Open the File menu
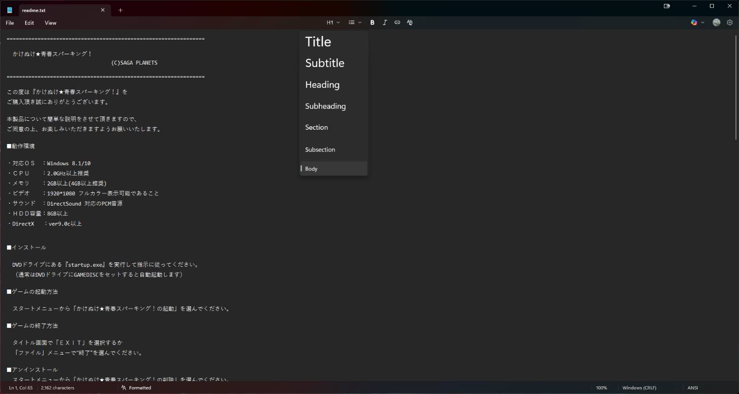This screenshot has height=394, width=739. [x=10, y=23]
